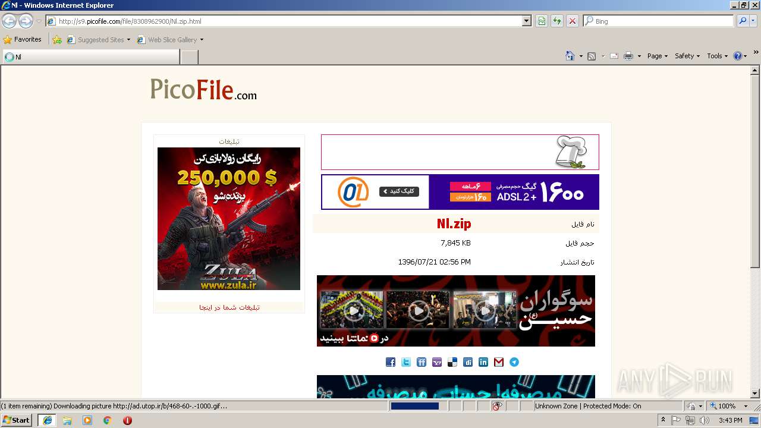Share via Yahoo icon
761x428 pixels.
(437, 362)
